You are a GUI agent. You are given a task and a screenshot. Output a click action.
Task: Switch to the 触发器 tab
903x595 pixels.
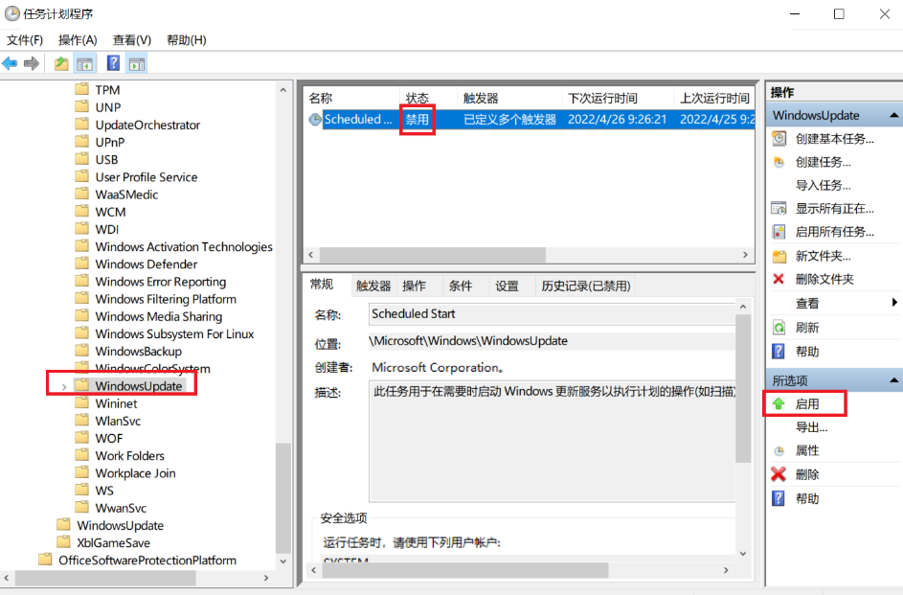(373, 286)
